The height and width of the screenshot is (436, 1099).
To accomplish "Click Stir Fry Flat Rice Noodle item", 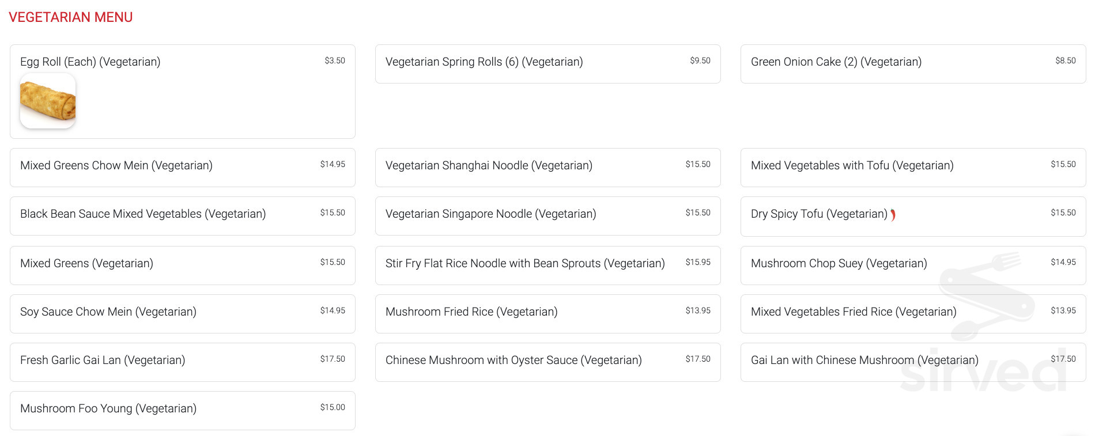I will pos(525,264).
